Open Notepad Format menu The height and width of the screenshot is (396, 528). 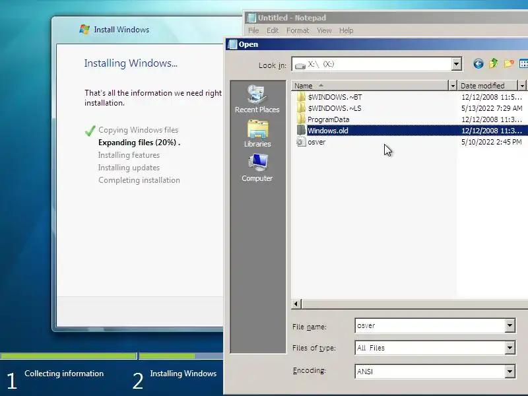pos(298,30)
